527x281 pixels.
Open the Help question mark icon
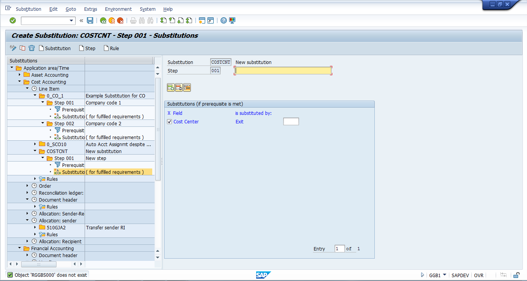click(224, 20)
